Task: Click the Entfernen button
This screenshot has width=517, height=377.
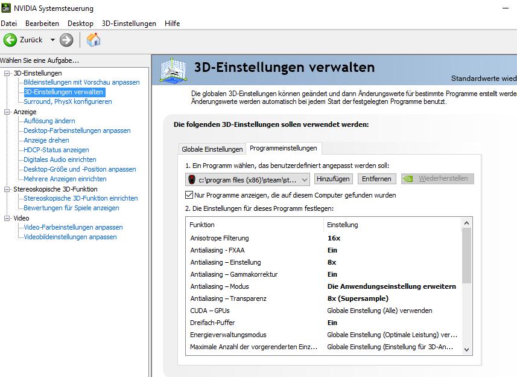Action: pos(376,179)
